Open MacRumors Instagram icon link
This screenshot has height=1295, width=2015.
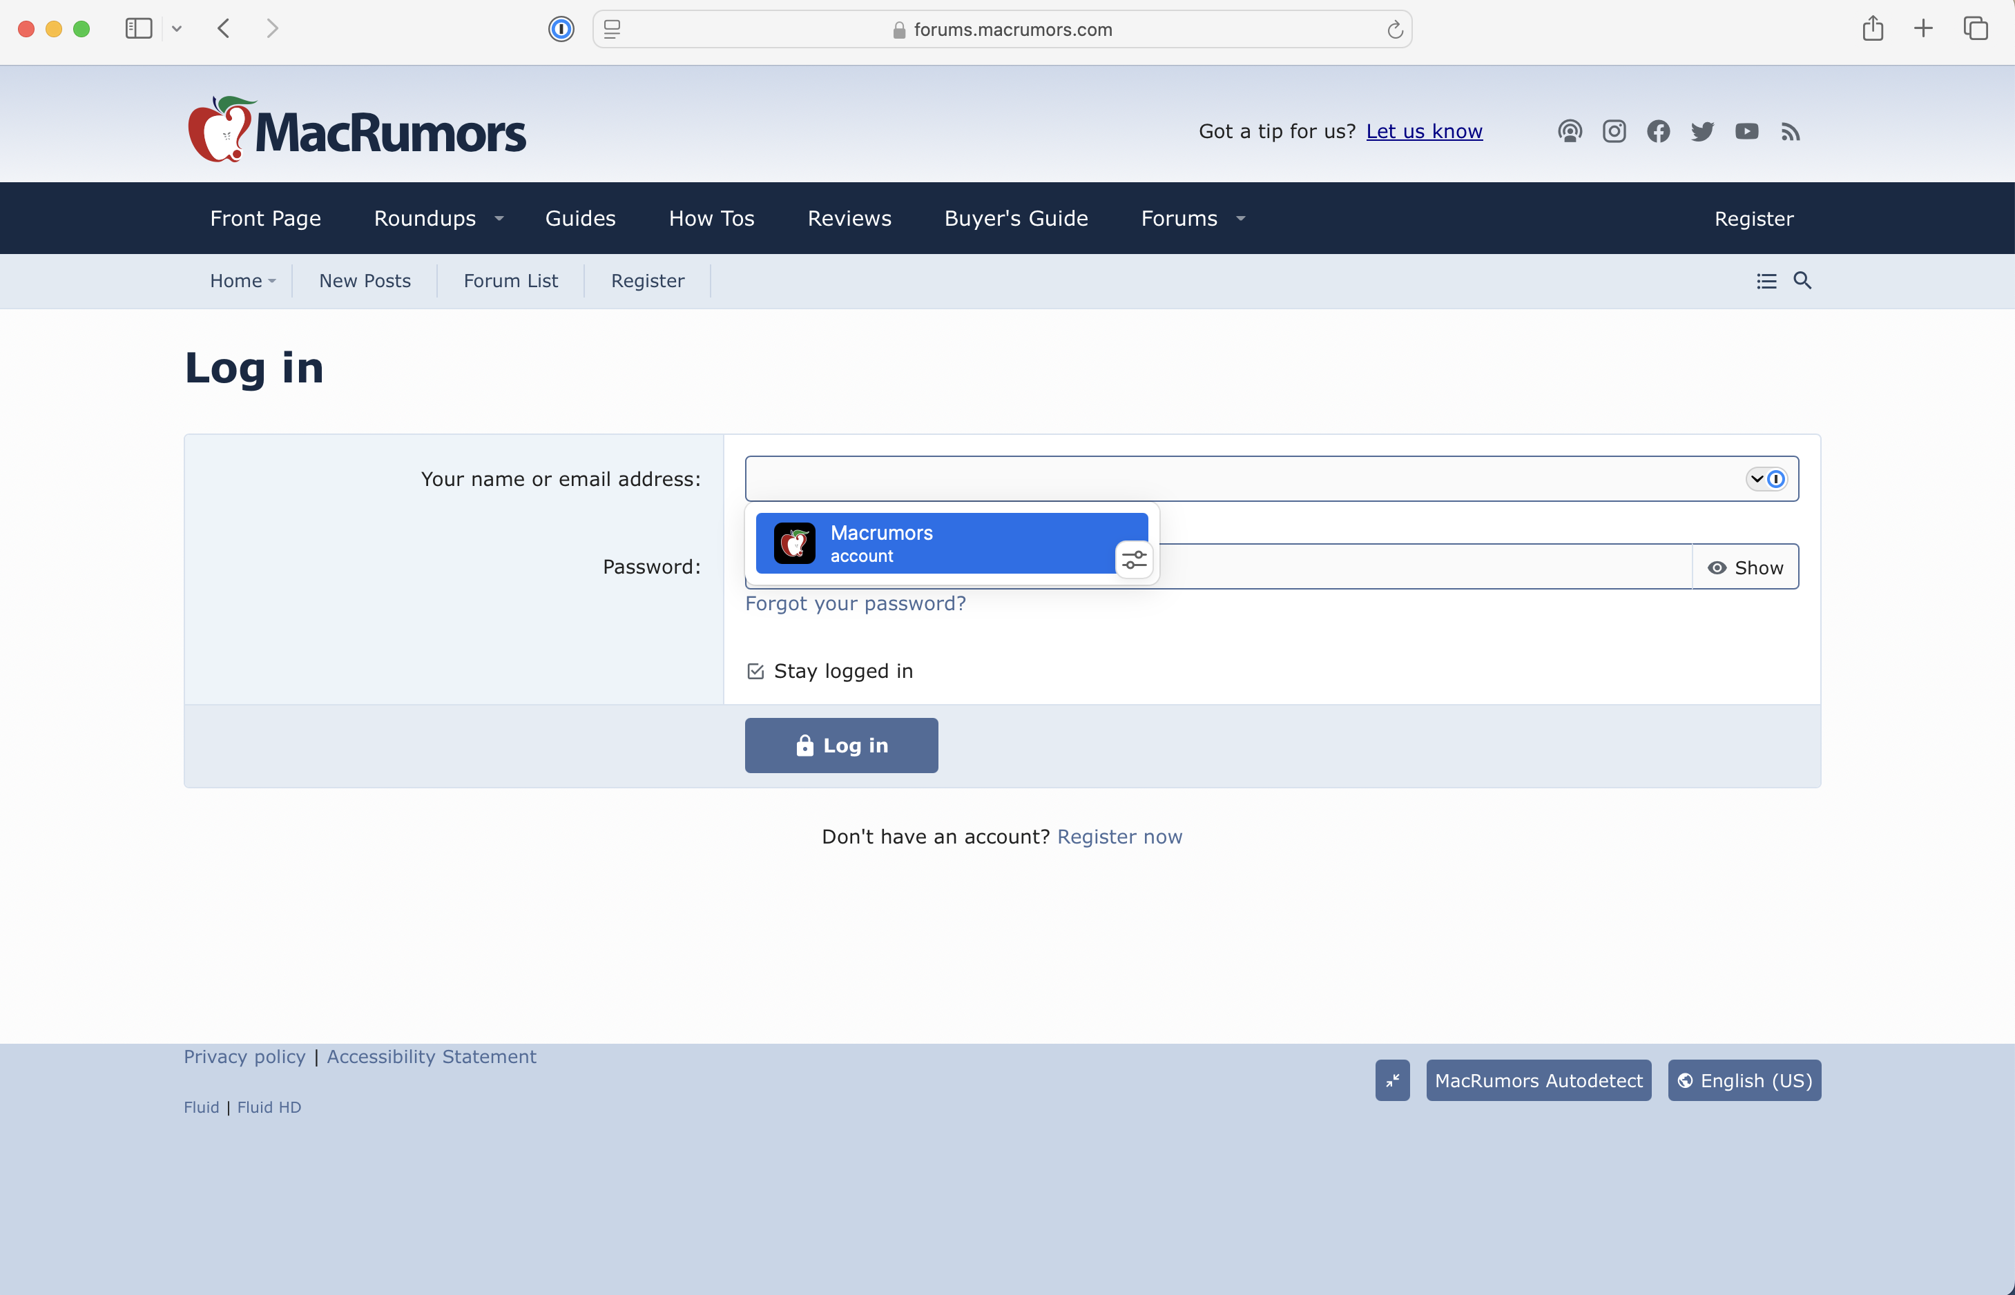click(x=1614, y=131)
